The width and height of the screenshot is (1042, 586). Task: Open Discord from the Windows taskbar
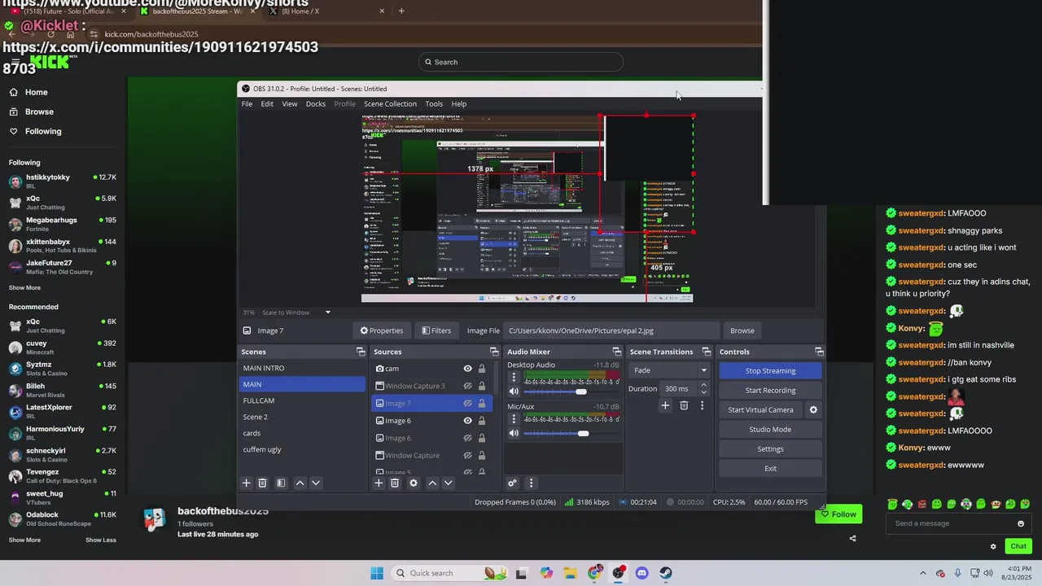[641, 573]
